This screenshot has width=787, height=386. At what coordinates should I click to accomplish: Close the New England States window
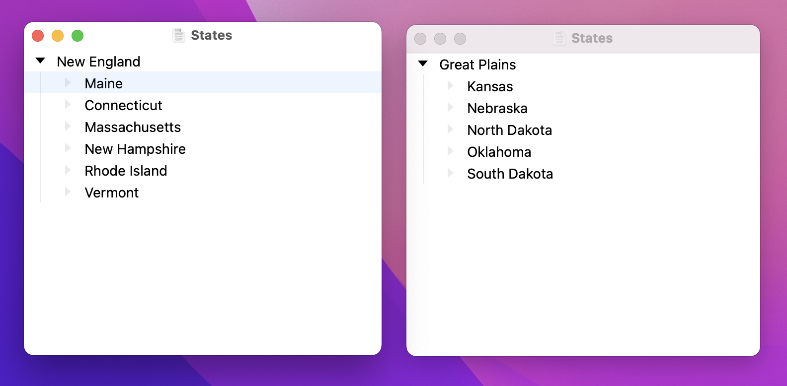[38, 36]
